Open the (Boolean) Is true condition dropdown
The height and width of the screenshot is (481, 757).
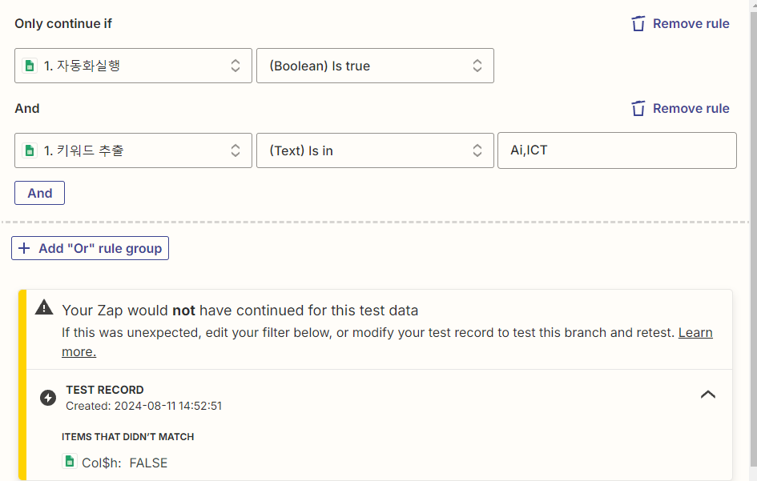pyautogui.click(x=375, y=66)
